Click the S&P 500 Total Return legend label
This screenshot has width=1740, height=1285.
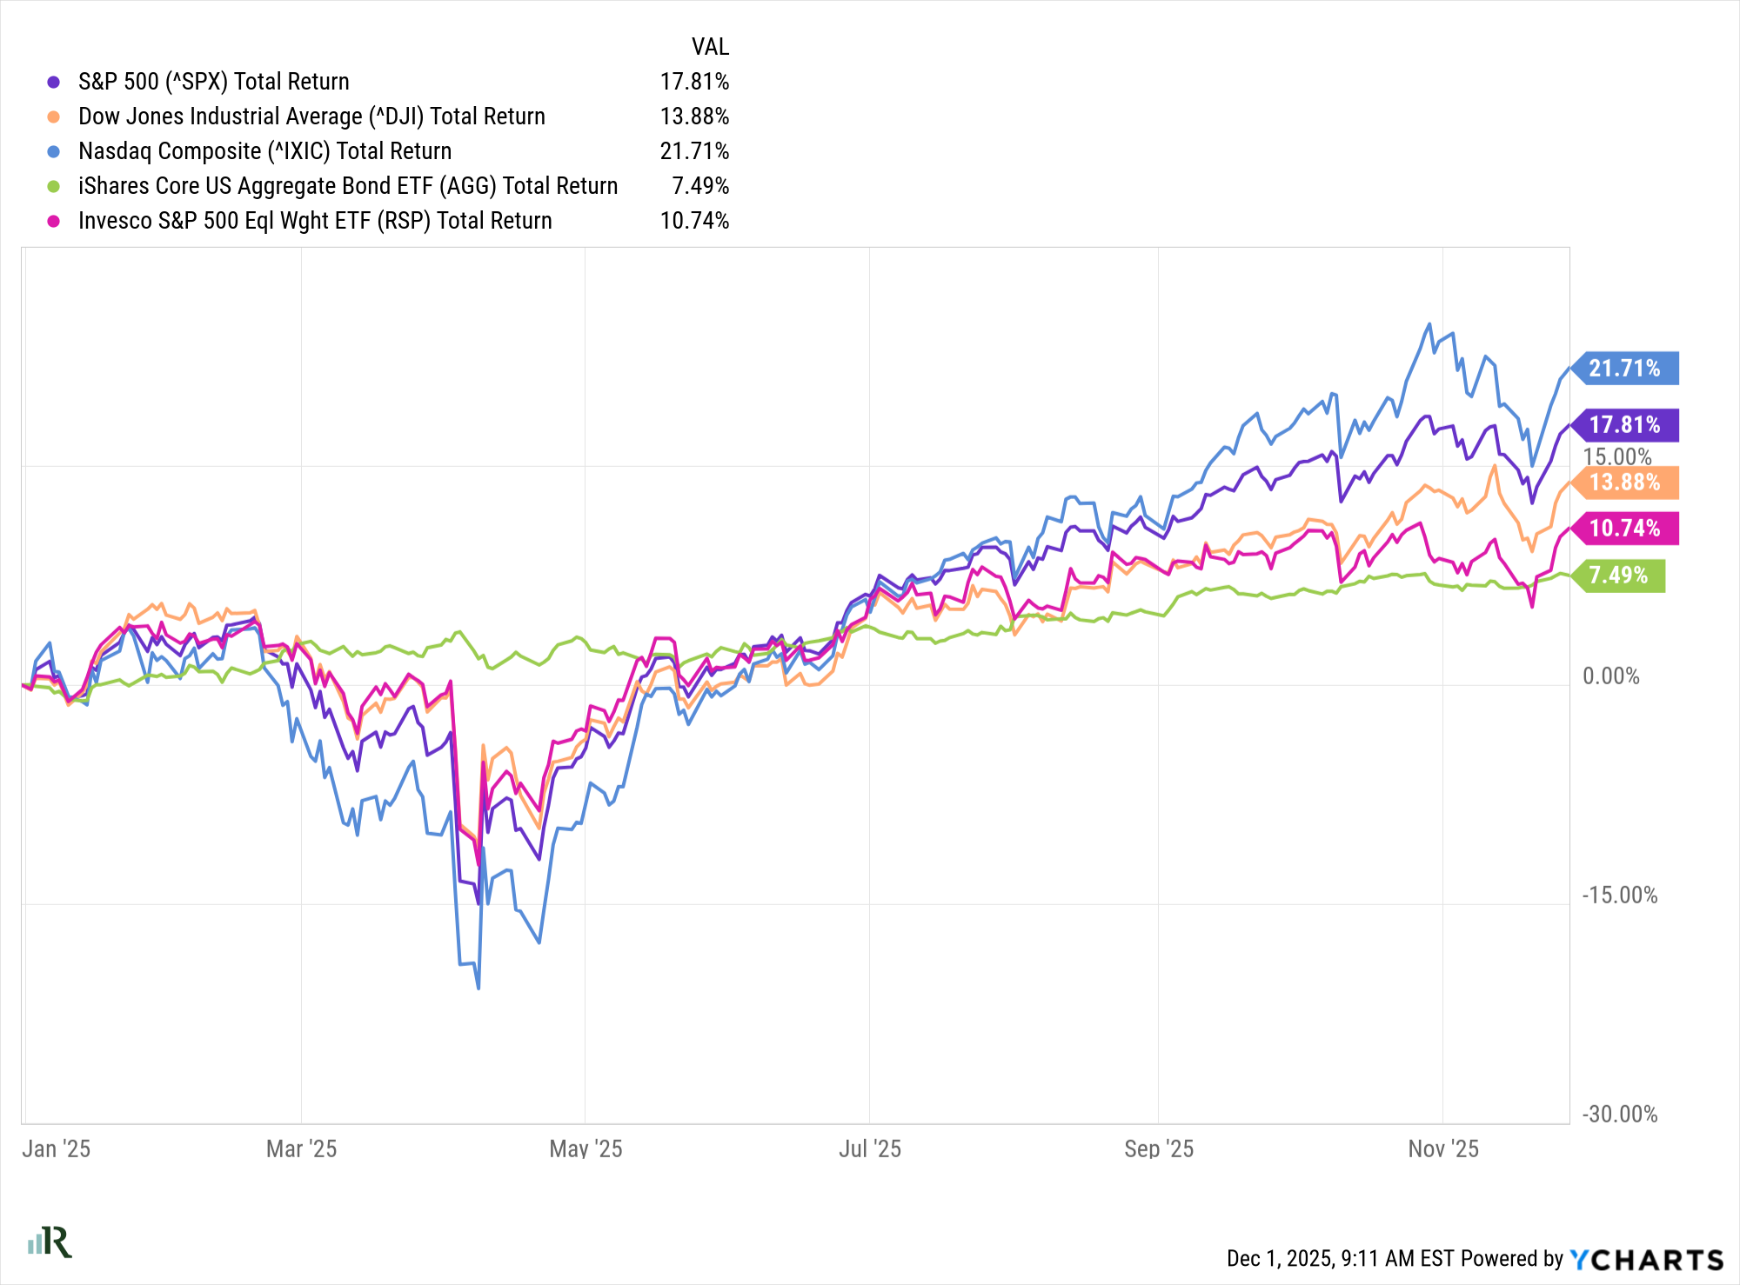coord(213,82)
